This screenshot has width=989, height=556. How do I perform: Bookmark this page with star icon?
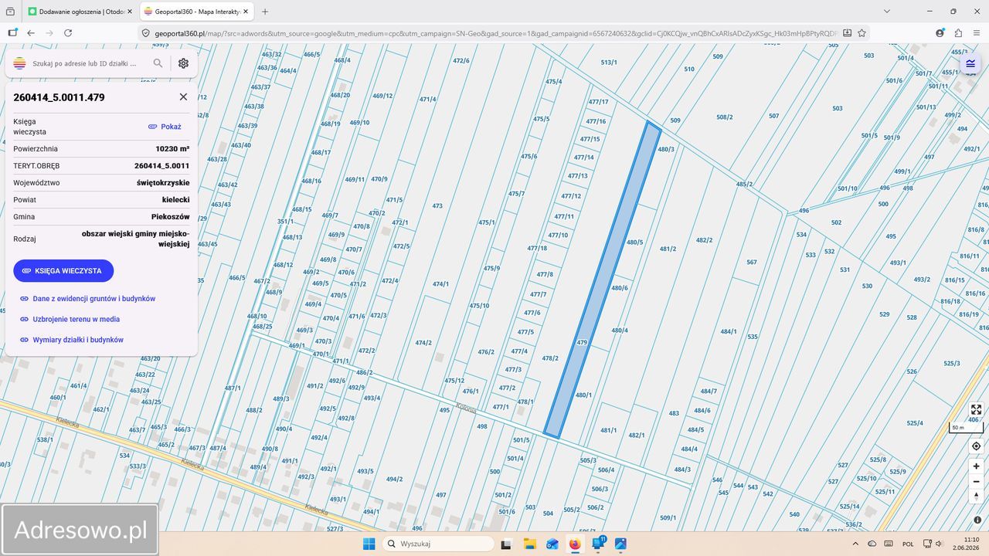[862, 33]
